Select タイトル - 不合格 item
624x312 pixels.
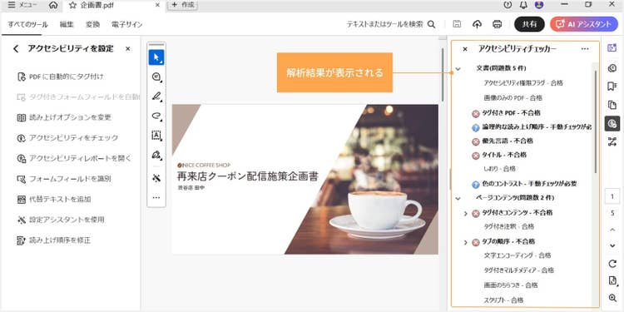click(x=499, y=155)
